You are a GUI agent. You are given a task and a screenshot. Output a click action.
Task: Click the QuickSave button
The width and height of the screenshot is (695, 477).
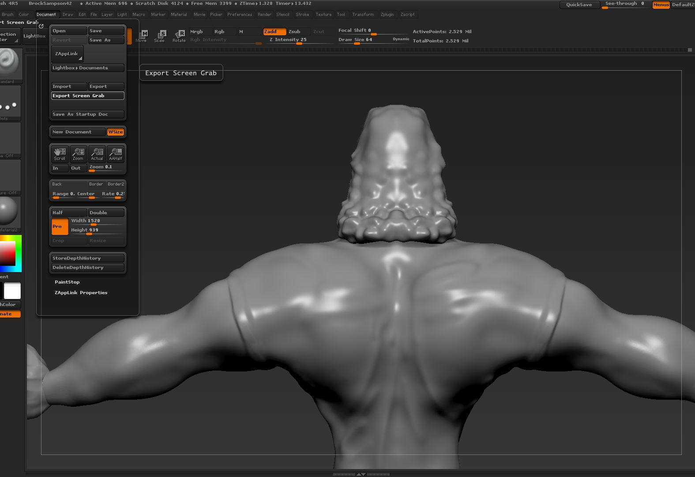coord(579,5)
